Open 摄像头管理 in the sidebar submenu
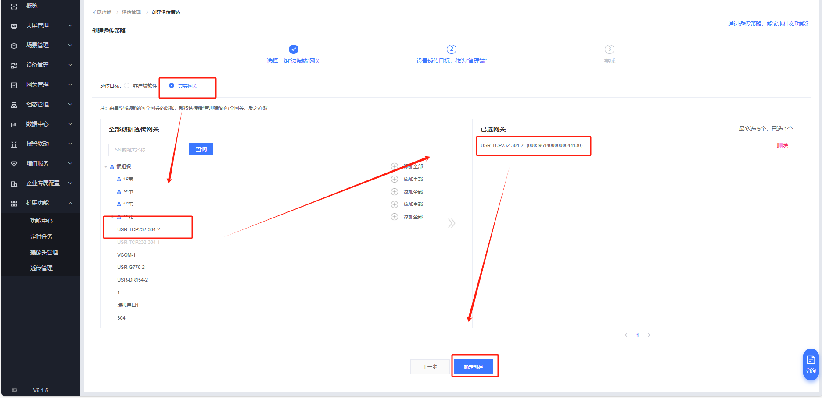This screenshot has height=398, width=822. pos(44,253)
